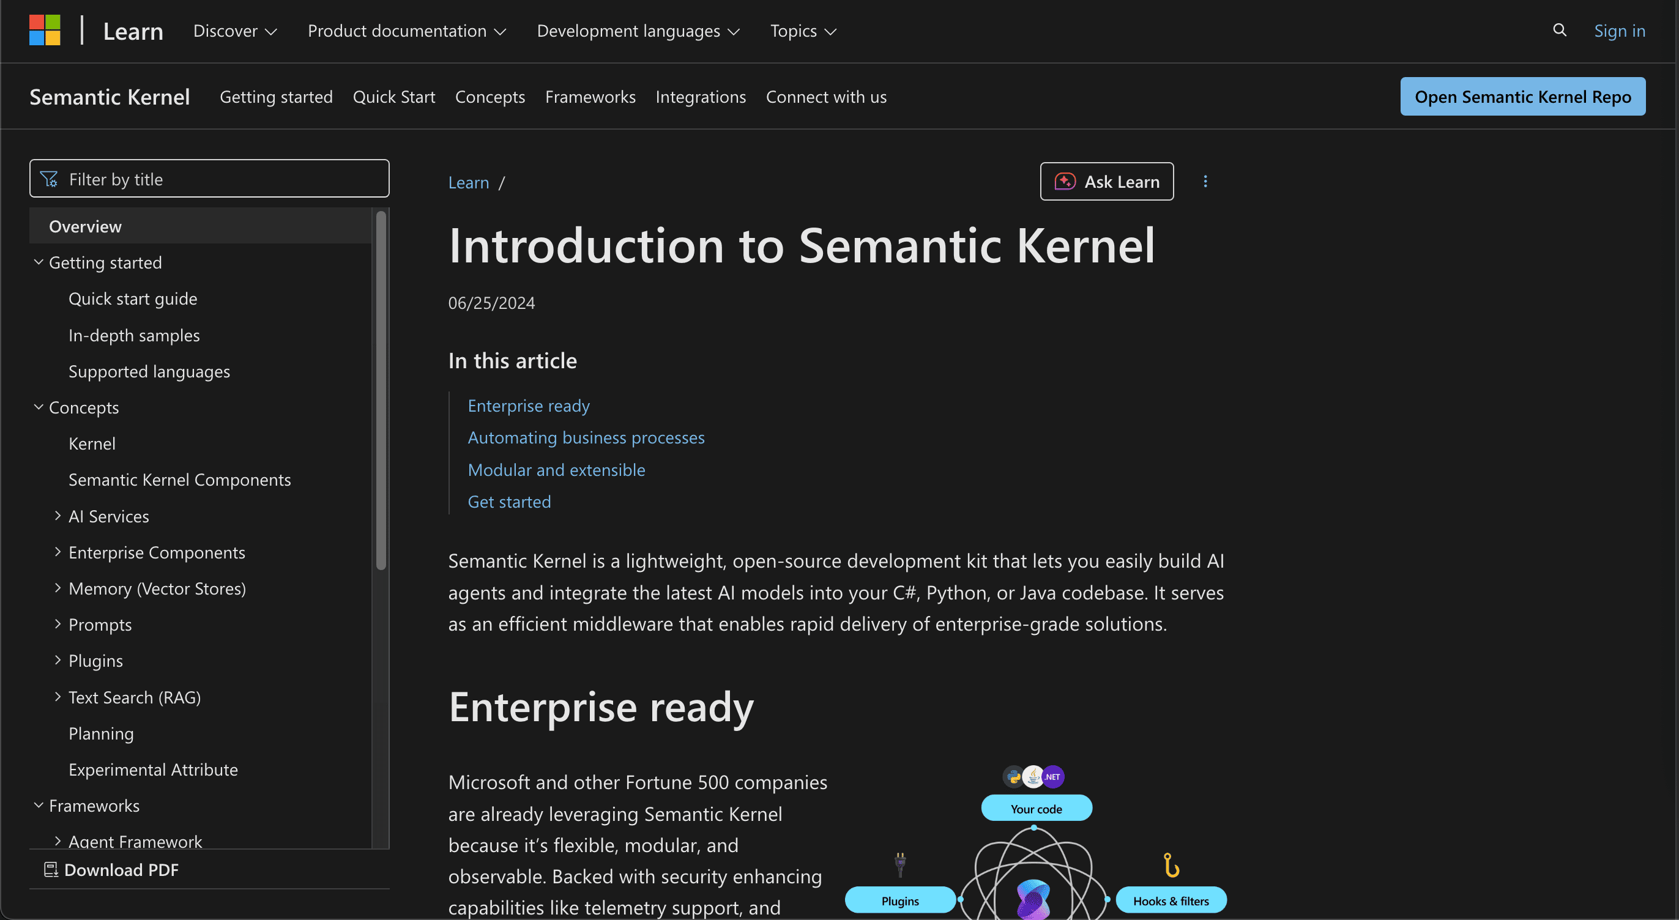Open Planning in the sidebar

tap(101, 733)
